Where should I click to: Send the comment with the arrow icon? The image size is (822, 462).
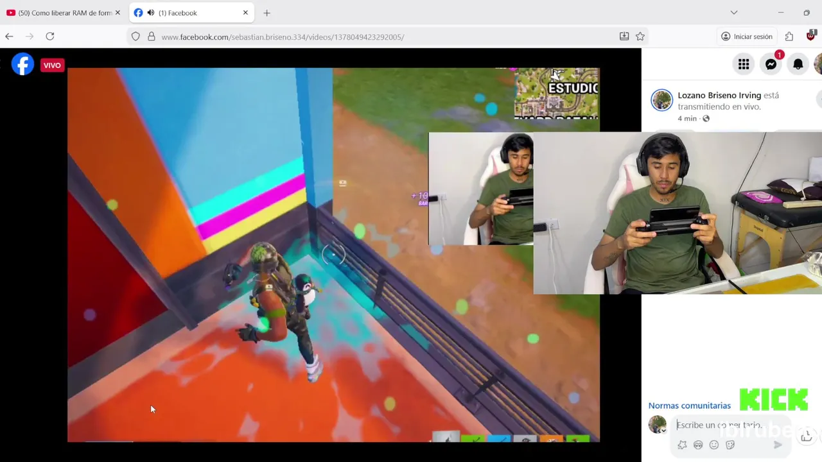pos(778,445)
